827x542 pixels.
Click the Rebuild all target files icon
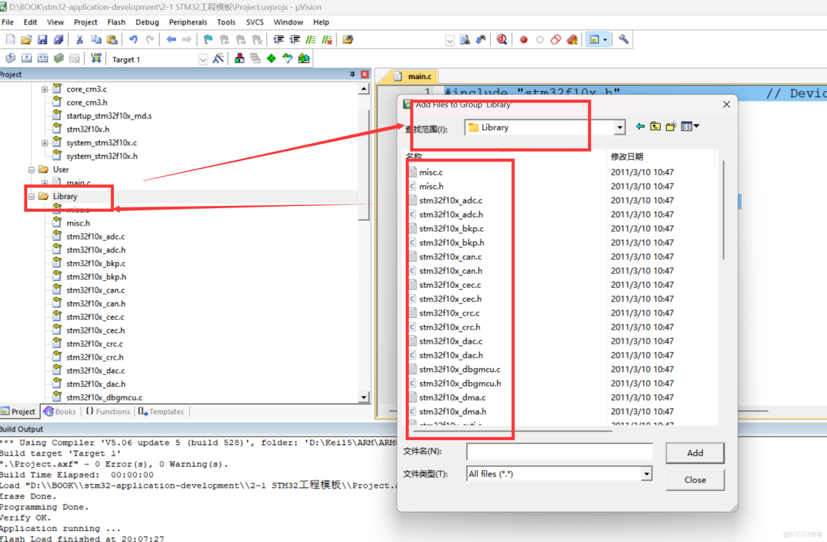42,59
